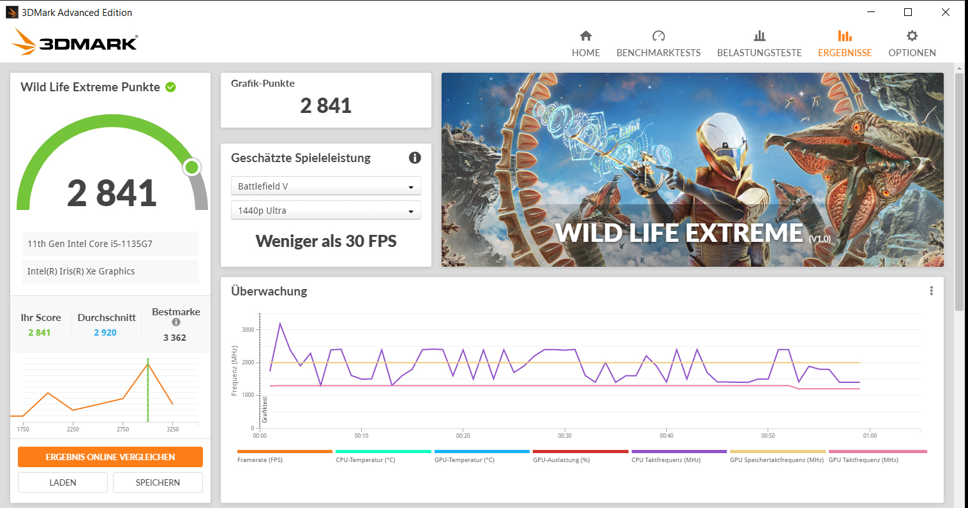The height and width of the screenshot is (508, 968).
Task: Open the Belastungsteste bar-chart icon
Action: 759,36
